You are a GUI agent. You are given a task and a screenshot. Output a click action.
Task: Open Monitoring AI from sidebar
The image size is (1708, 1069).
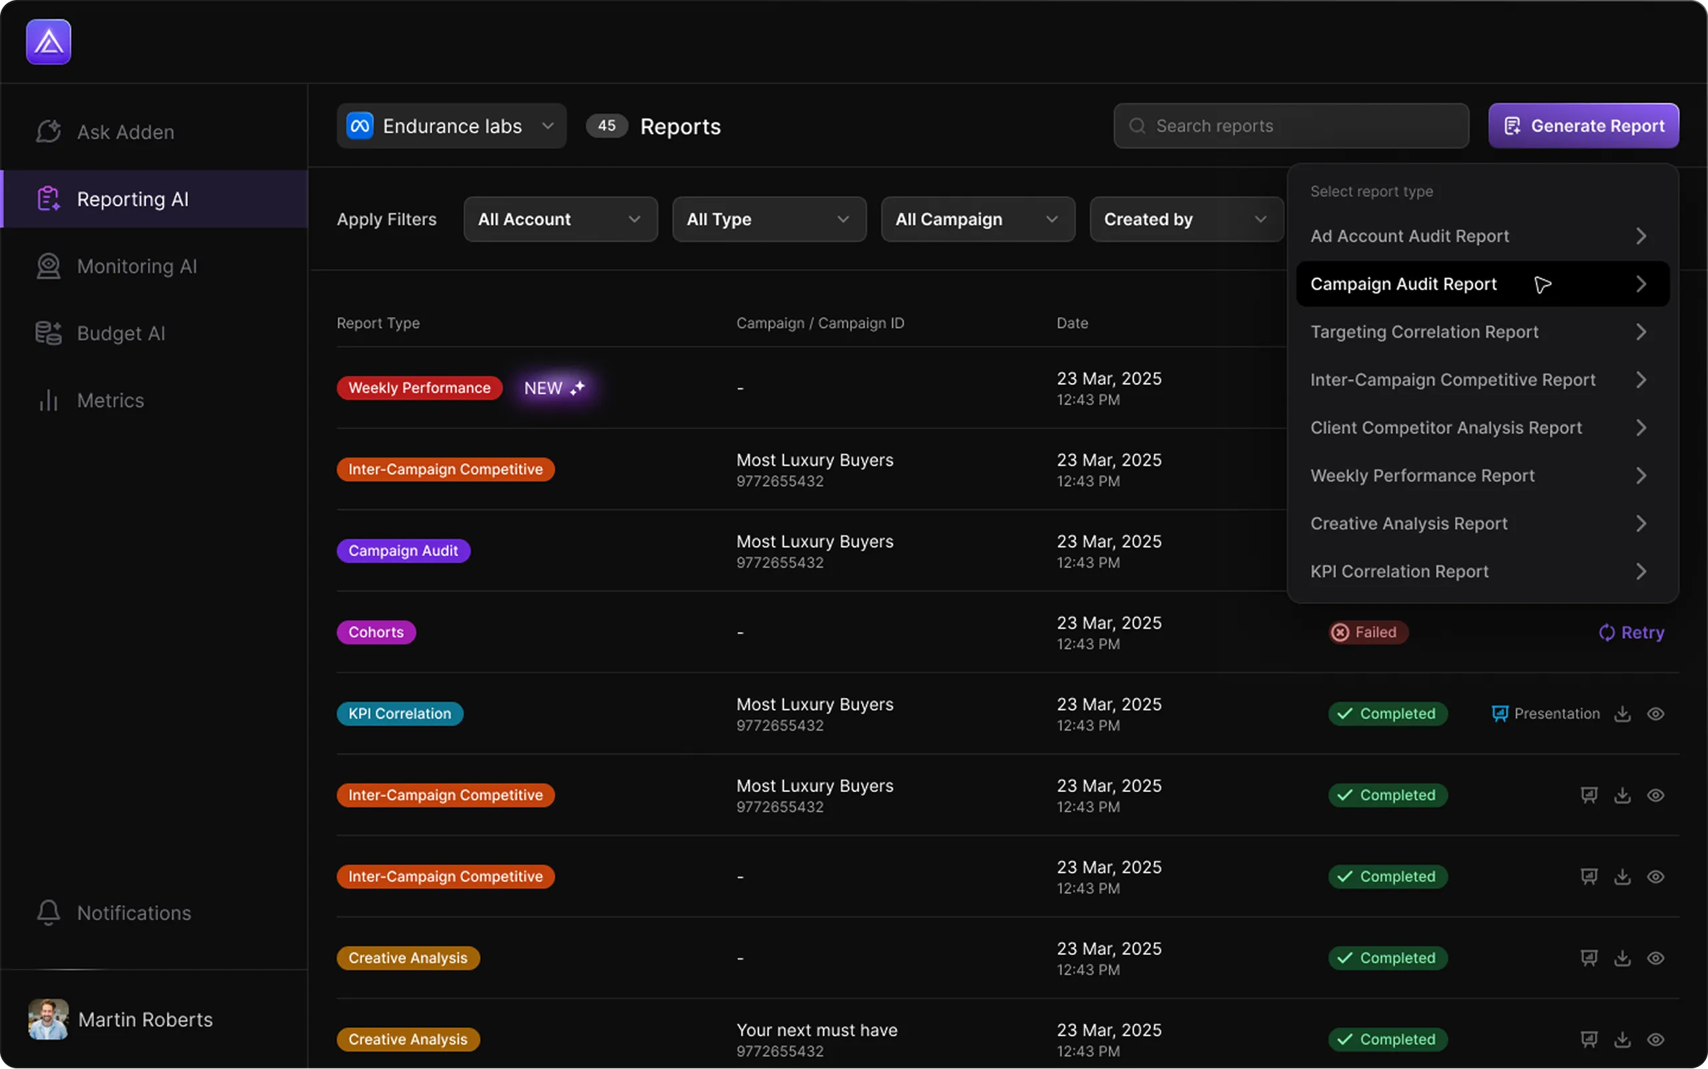click(x=137, y=266)
